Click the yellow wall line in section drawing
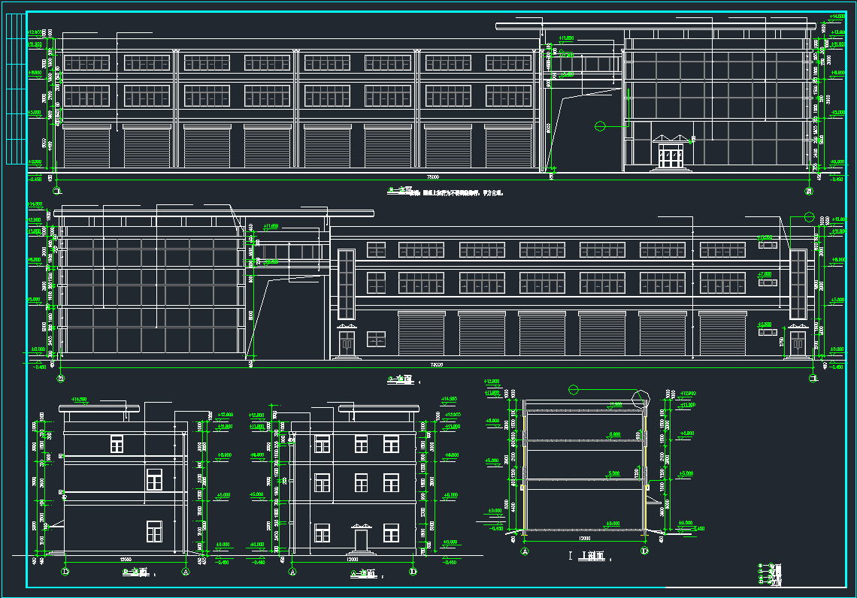Image resolution: width=857 pixels, height=598 pixels. (644, 481)
